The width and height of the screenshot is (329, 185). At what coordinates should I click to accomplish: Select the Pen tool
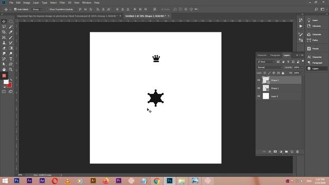click(4, 59)
